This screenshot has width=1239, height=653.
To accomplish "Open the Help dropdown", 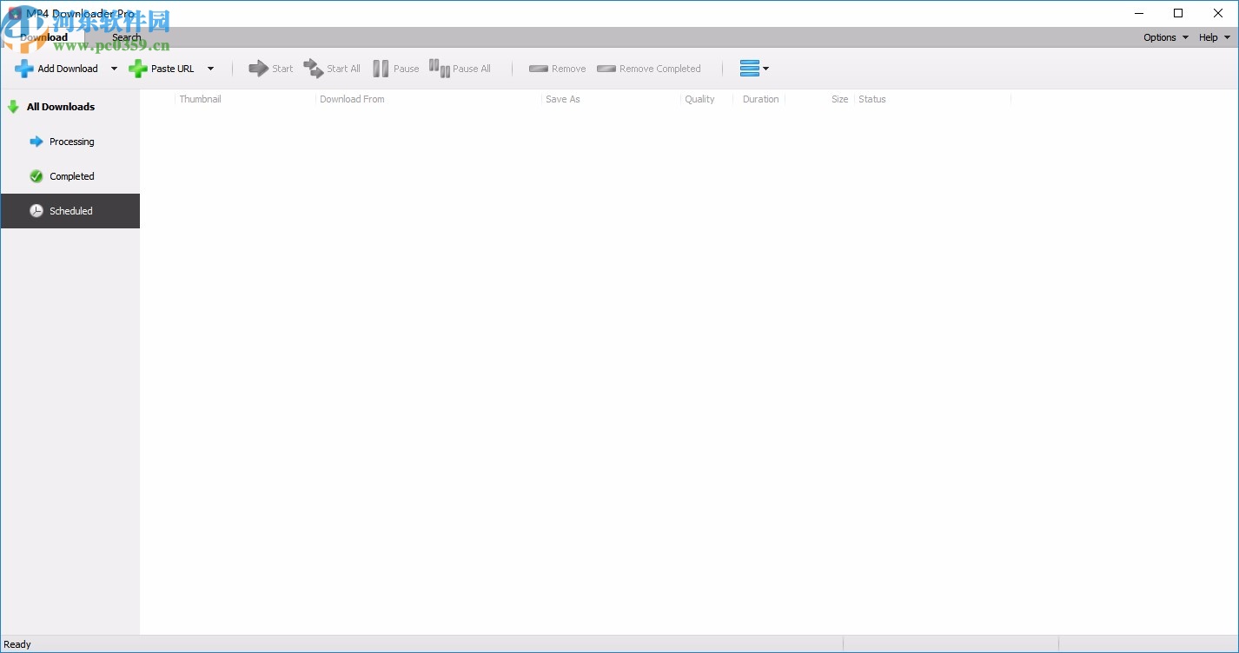I will pyautogui.click(x=1214, y=37).
